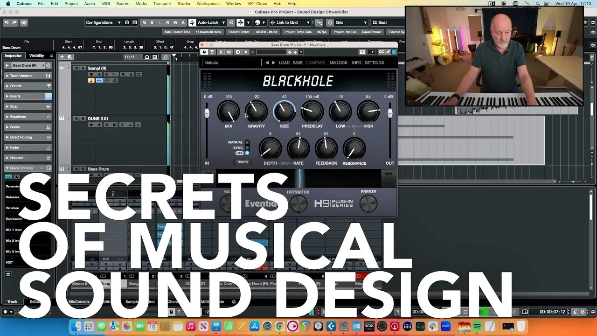Click the Add Track plus button
597x336 pixels.
(x=62, y=57)
